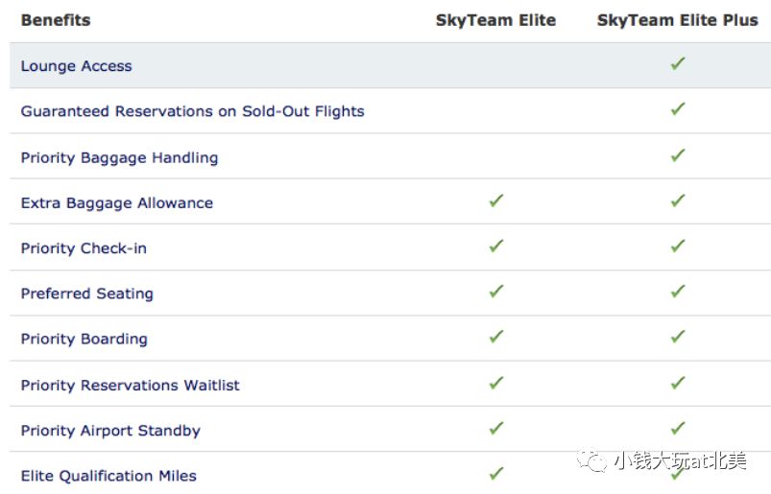Click SkyTeam Elite checkmark for Extra Baggage Allowance
This screenshot has height=494, width=771.
point(496,200)
